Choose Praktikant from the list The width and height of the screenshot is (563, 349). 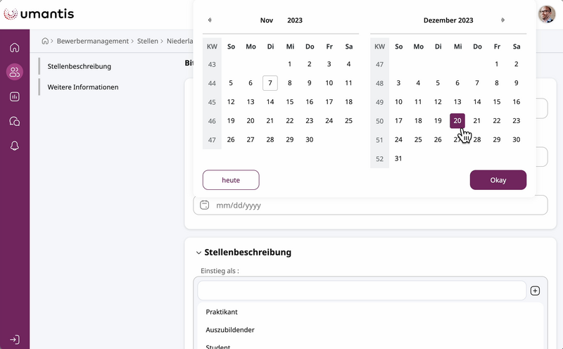click(222, 312)
